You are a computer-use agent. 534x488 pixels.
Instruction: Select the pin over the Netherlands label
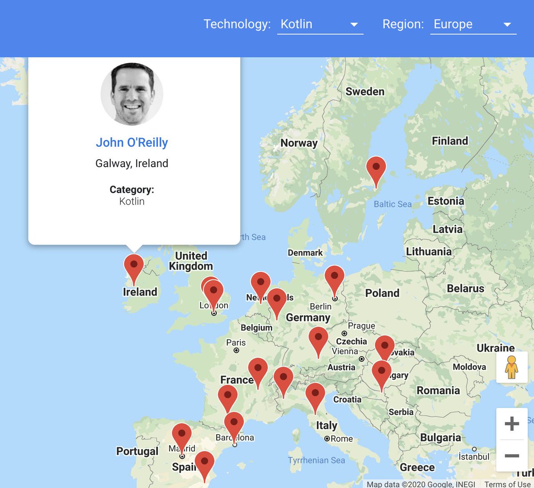[260, 287]
